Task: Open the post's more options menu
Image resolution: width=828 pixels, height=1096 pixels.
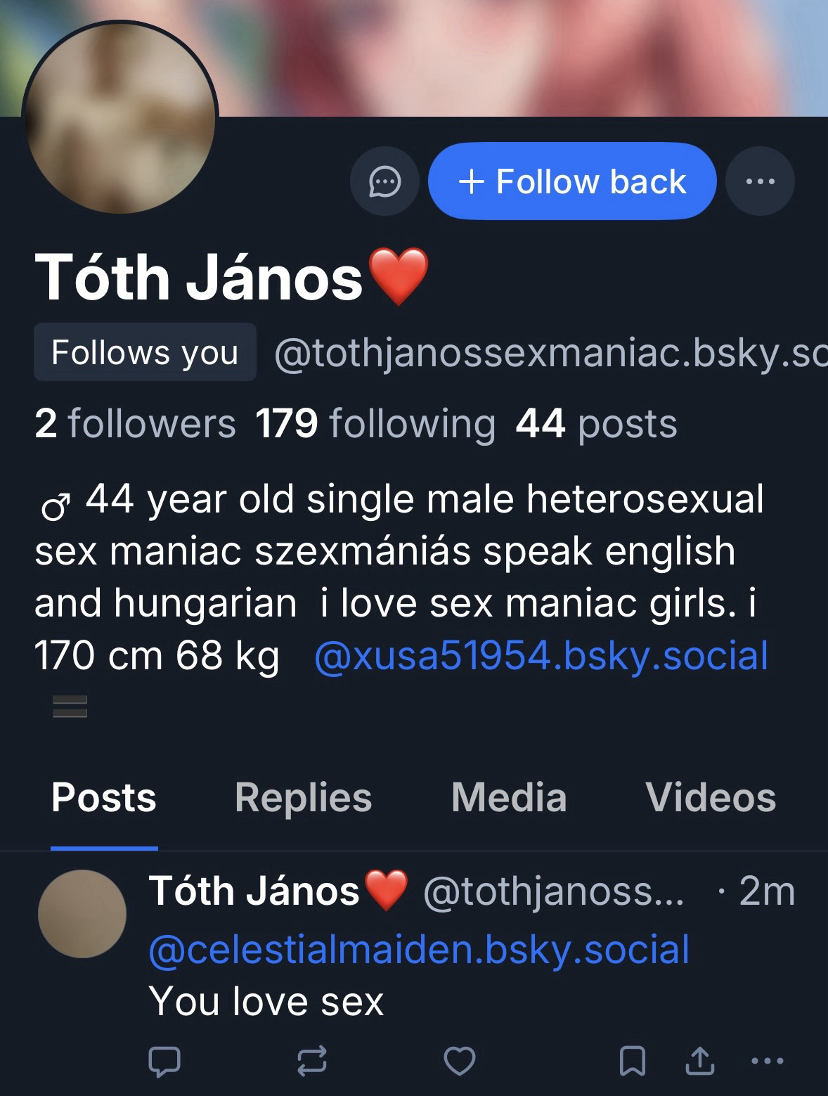Action: pos(767,1061)
